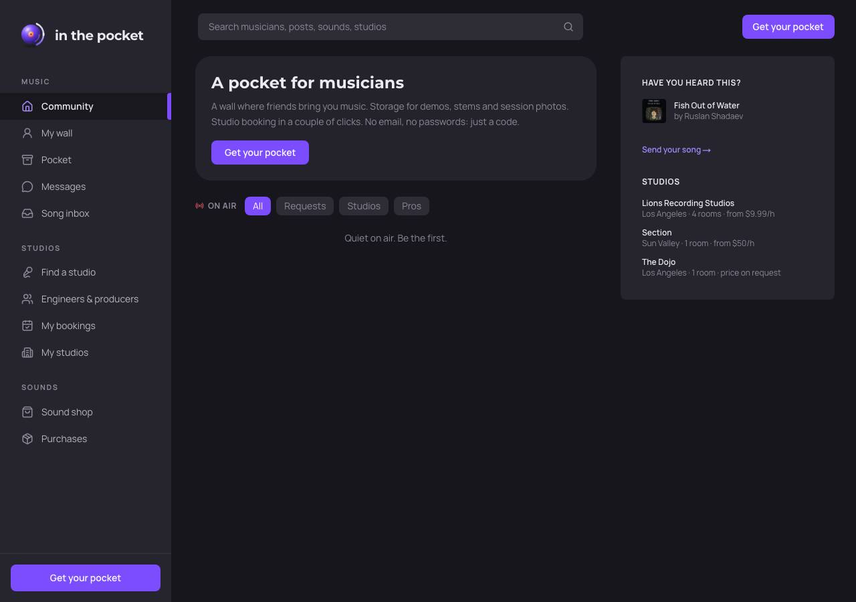Click the Purchases package icon
The height and width of the screenshot is (602, 856).
coord(27,439)
